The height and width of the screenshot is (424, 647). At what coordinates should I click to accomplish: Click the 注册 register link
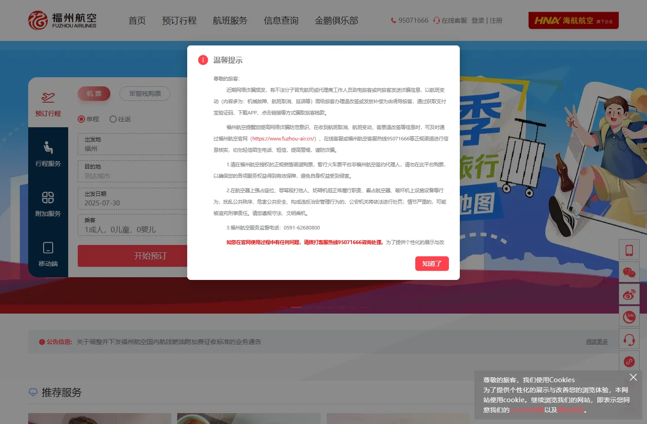pyautogui.click(x=496, y=20)
